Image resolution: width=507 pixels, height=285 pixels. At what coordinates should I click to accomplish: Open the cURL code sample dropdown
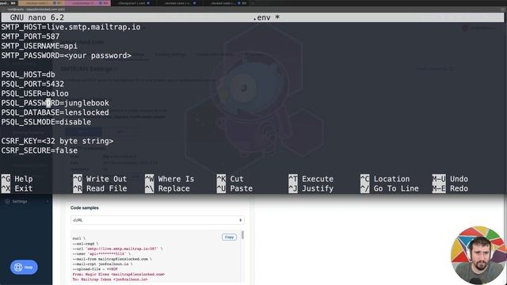click(x=157, y=220)
